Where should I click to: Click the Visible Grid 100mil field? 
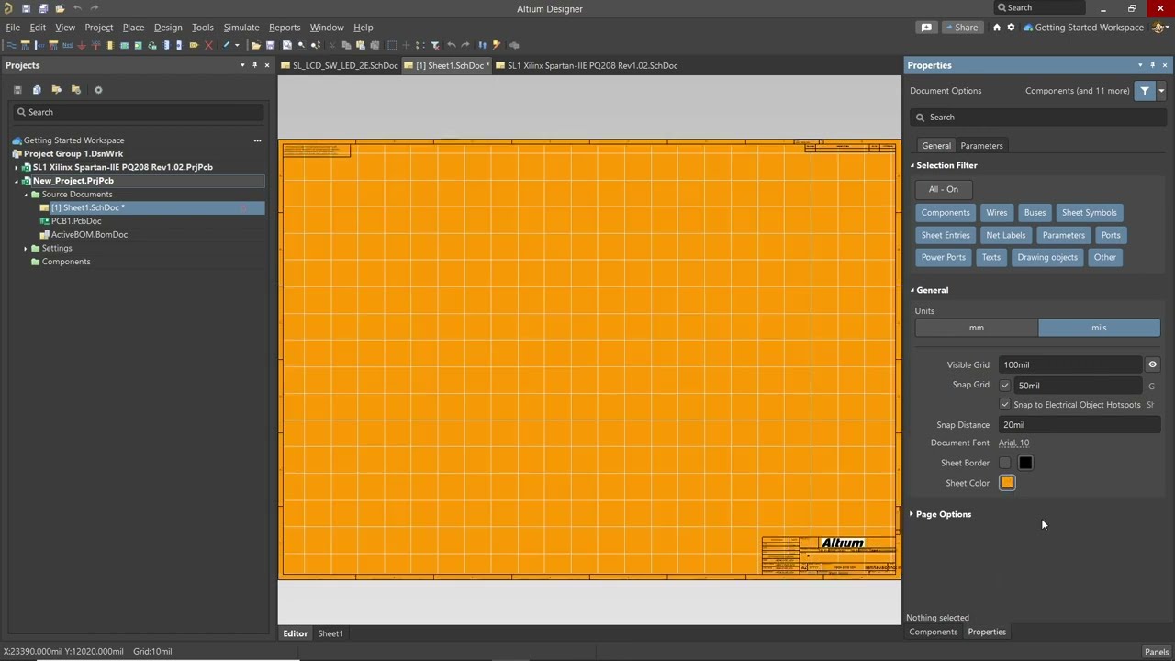pyautogui.click(x=1070, y=364)
